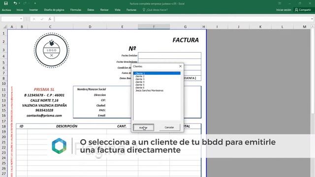
Task: Open the Facturas tab
Action: pyautogui.click(x=131, y=10)
